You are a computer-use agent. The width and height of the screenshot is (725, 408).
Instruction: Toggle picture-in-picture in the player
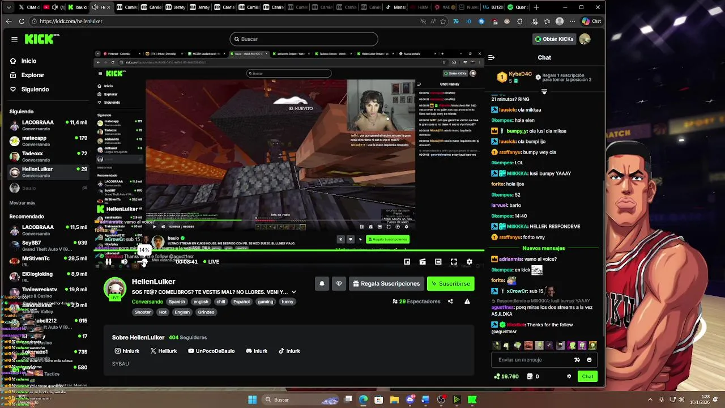[407, 262]
